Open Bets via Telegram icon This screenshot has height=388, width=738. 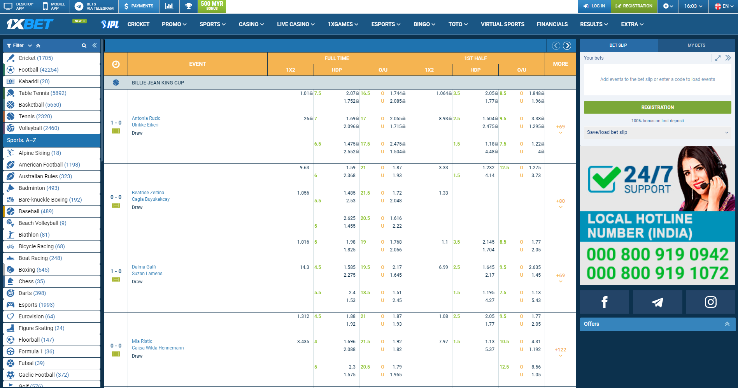click(x=79, y=6)
